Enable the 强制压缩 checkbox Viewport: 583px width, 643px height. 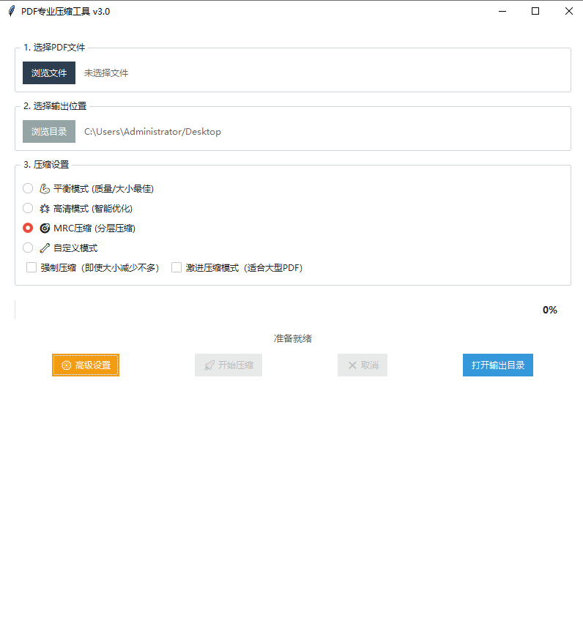click(31, 267)
